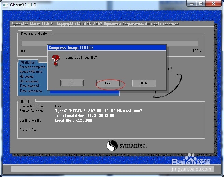The image size is (224, 177).
Task: Maximize the Ghost32 11.0 window
Action: pos(201,3)
